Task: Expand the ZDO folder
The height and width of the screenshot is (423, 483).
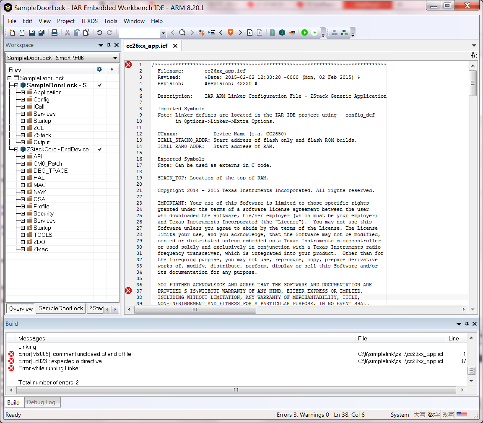Action: click(23, 242)
